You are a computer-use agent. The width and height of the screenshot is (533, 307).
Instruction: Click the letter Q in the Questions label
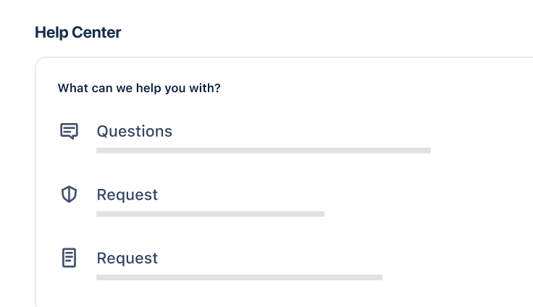pyautogui.click(x=103, y=131)
